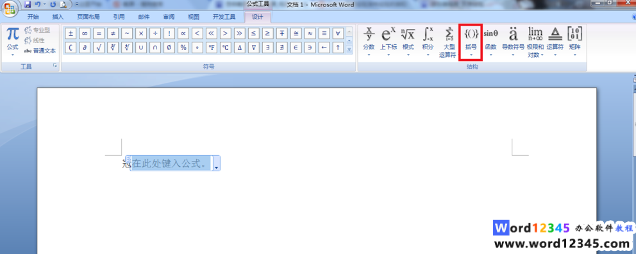Insert for-all (∀) symbol

point(337,33)
